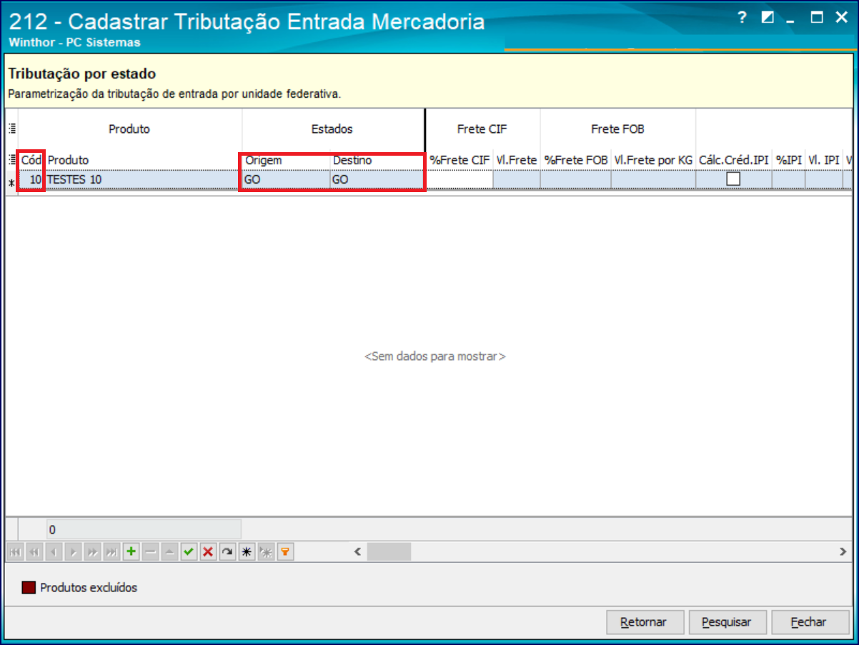Select code cell with value 10
Screen dimensions: 859x645
point(31,180)
